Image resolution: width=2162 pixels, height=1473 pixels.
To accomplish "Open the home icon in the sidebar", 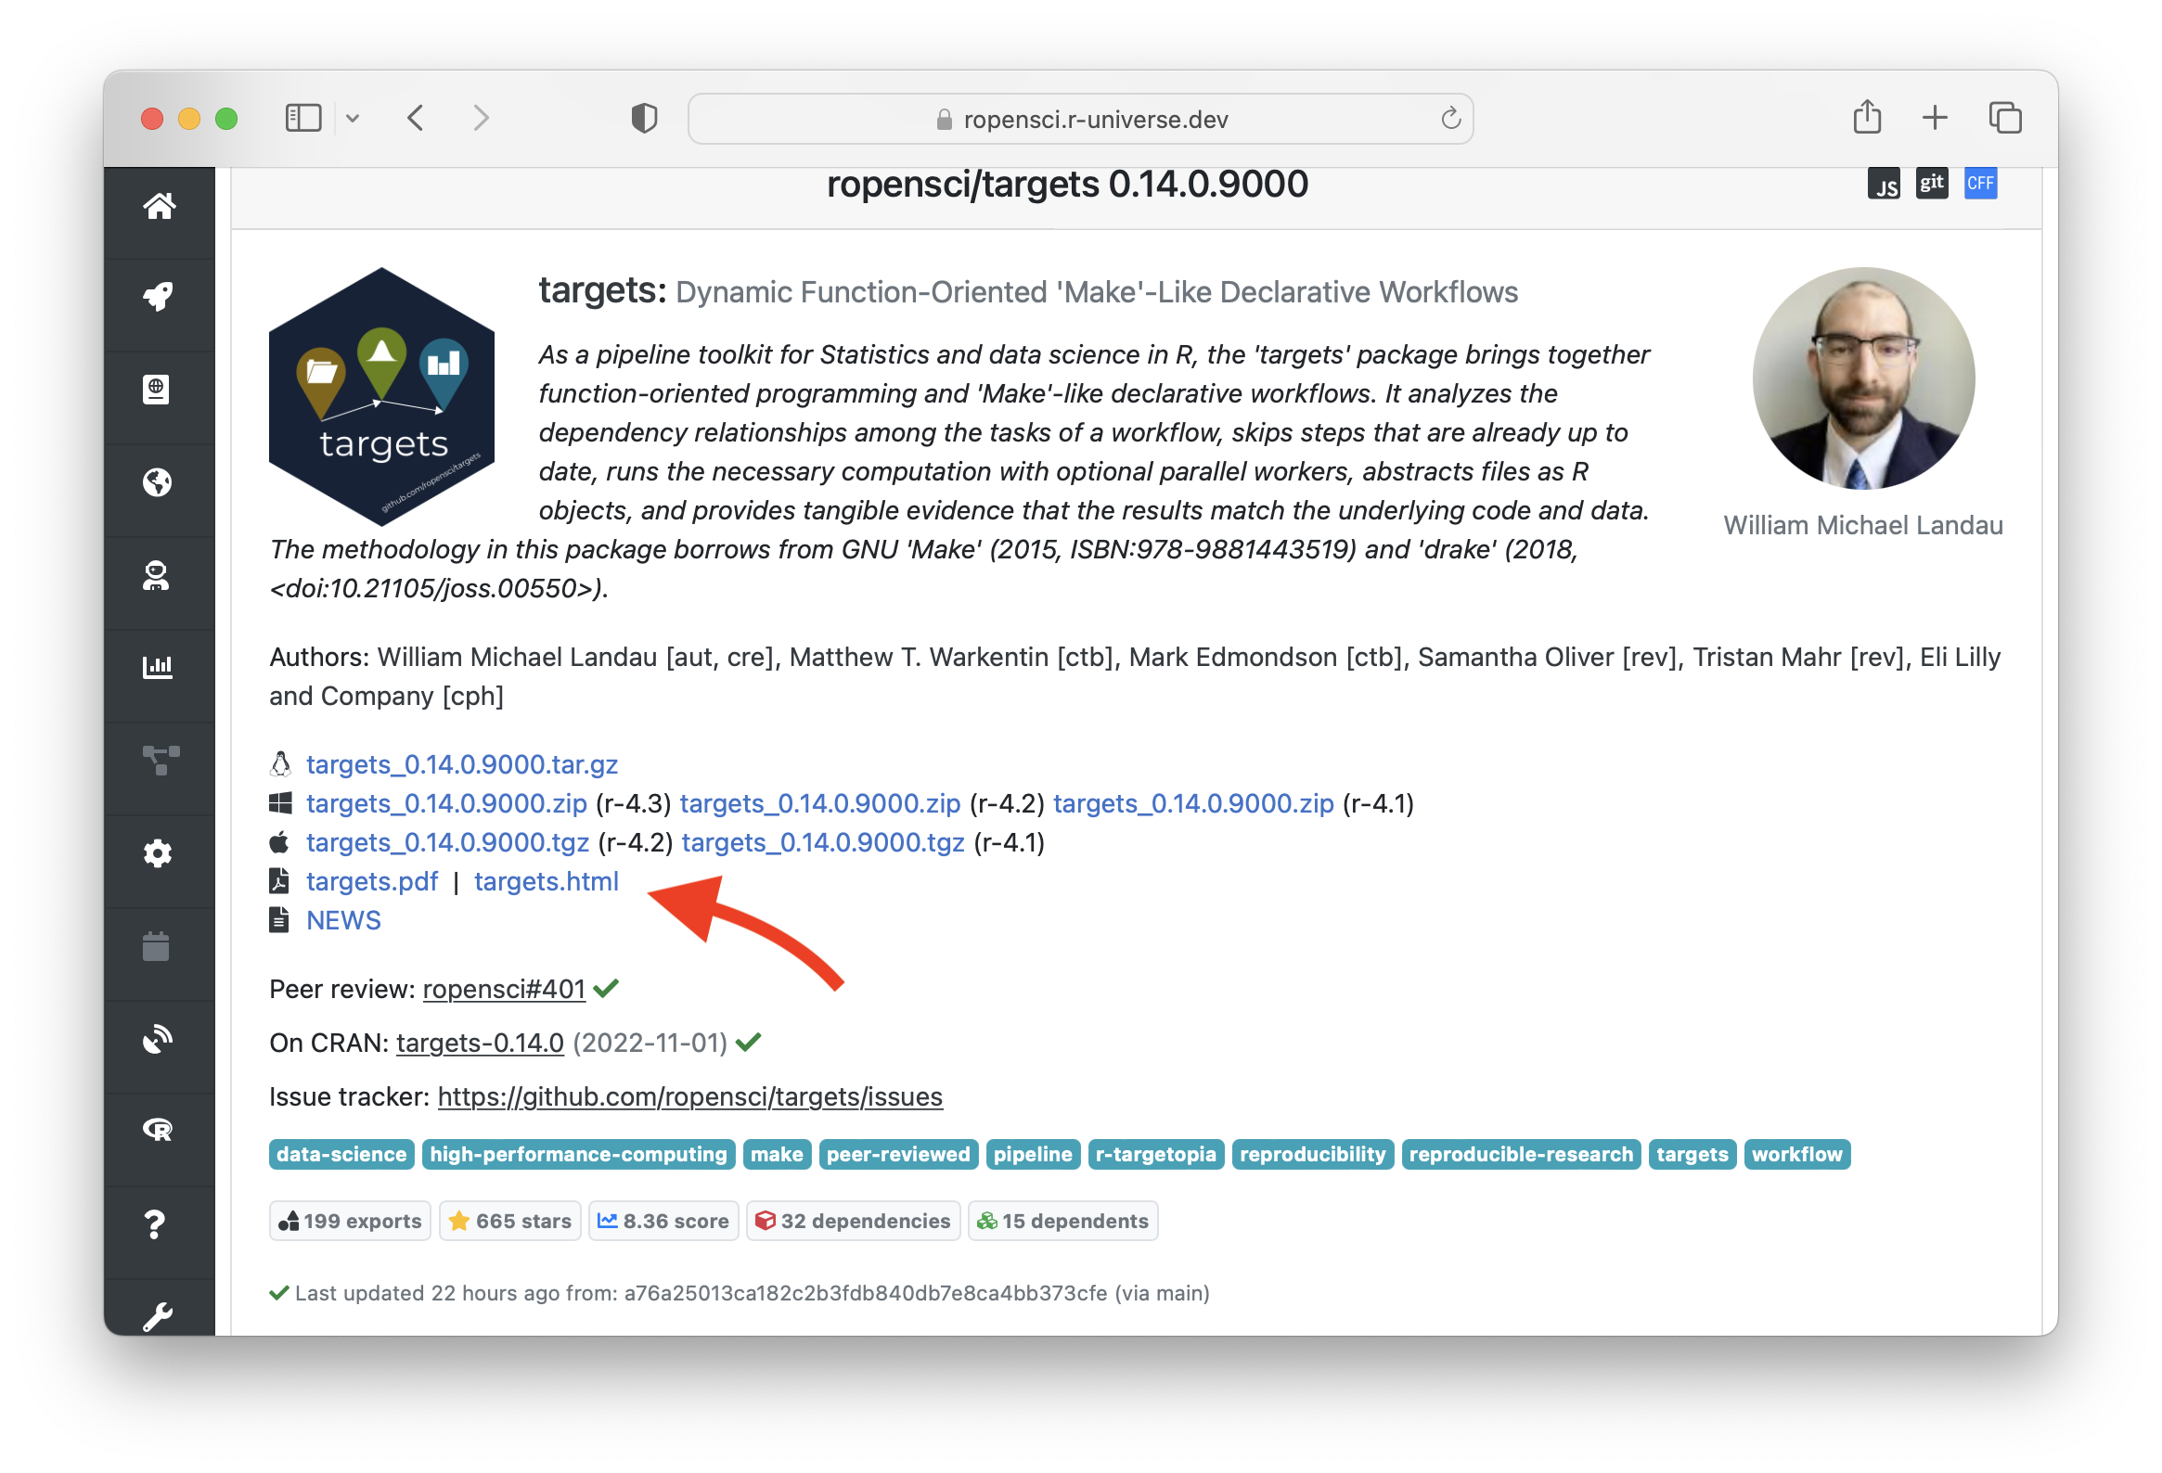I will tap(159, 208).
